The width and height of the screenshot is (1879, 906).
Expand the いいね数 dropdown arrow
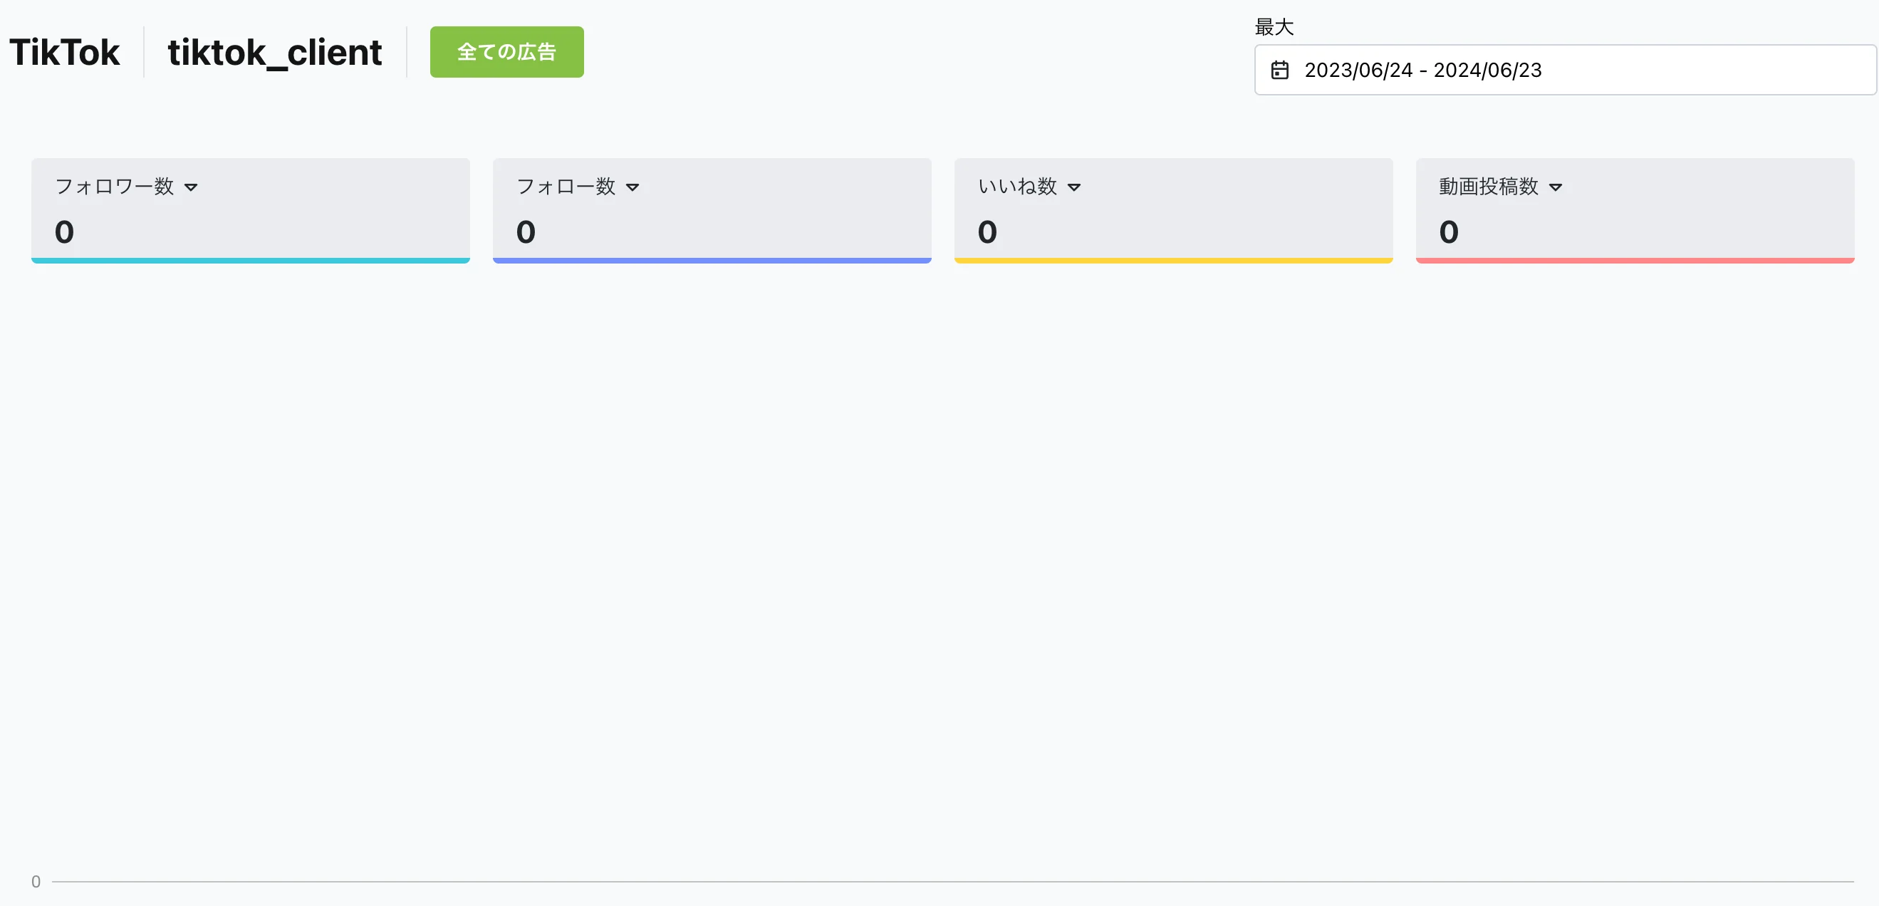coord(1073,187)
